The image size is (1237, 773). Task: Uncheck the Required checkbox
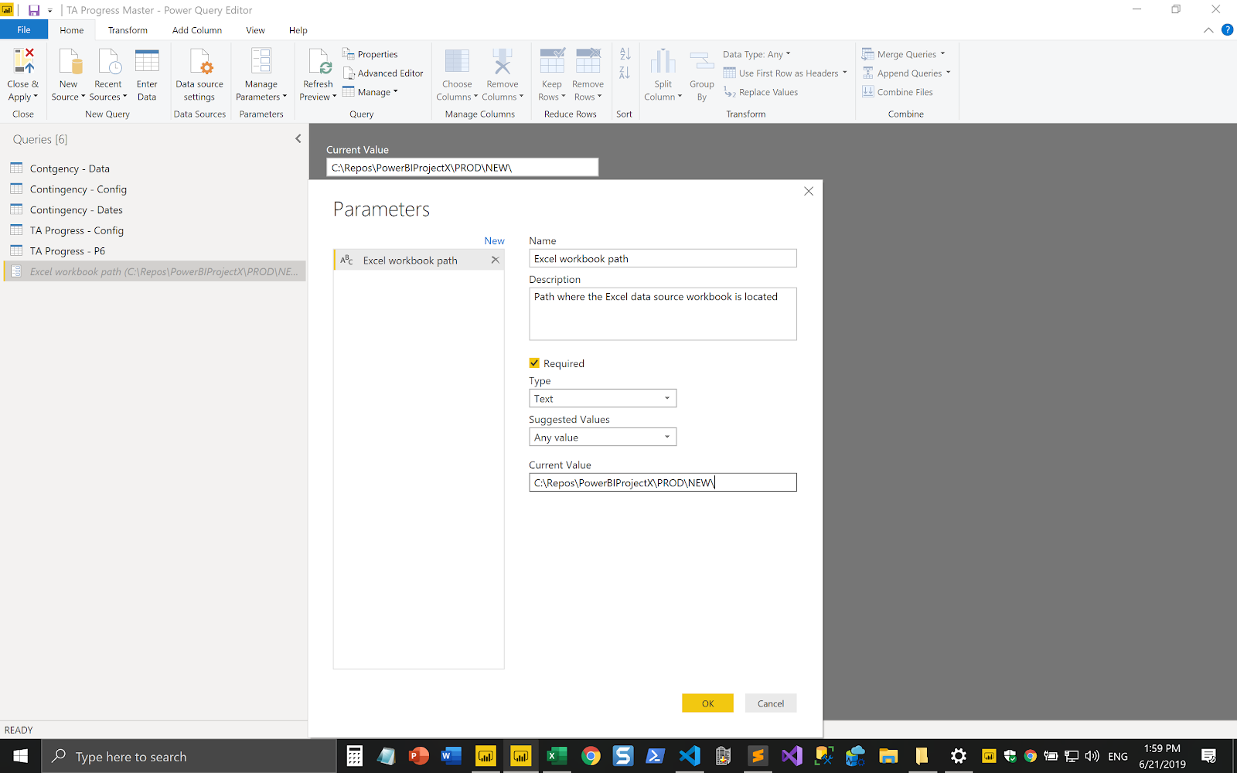pyautogui.click(x=533, y=363)
